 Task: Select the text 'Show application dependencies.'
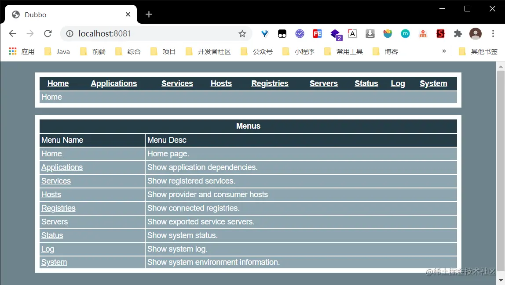(202, 167)
